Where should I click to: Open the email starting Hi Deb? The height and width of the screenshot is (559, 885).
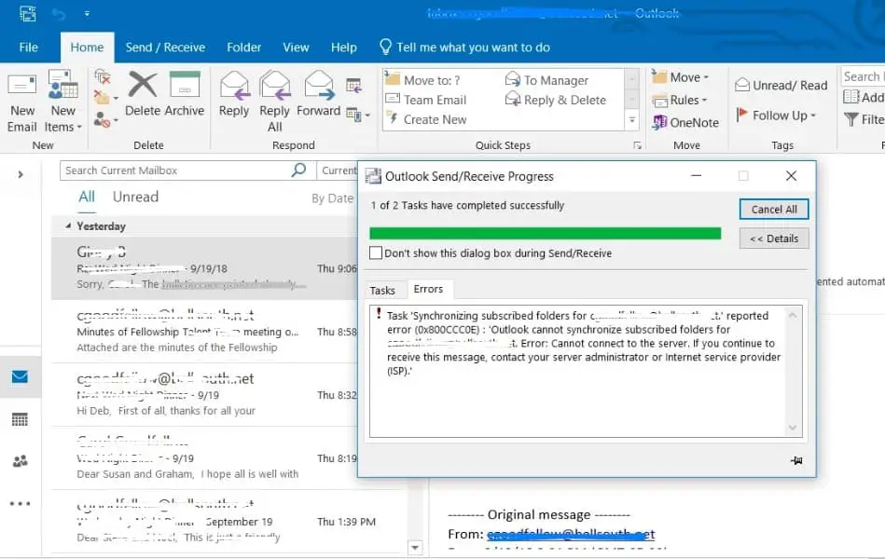204,395
